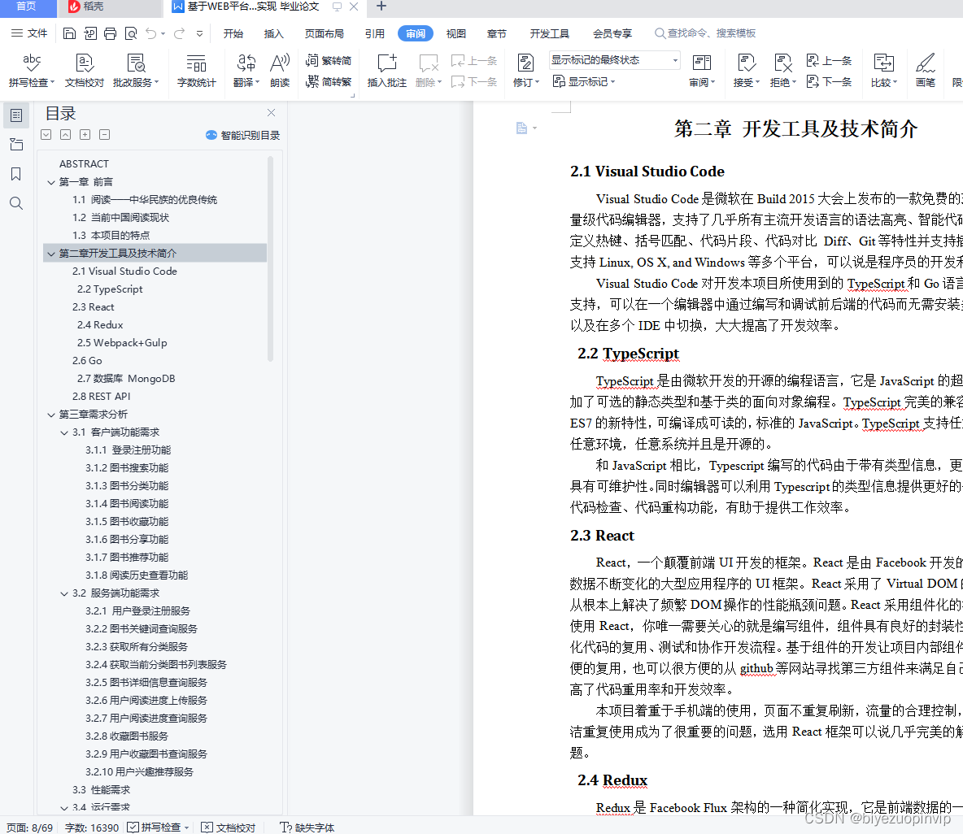Click 缺失字体 in the status bar
Image resolution: width=963 pixels, height=834 pixels.
[x=307, y=827]
